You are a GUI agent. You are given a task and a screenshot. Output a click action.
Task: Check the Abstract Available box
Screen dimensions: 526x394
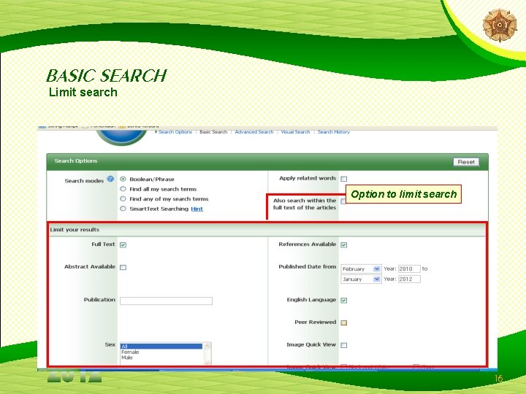tap(123, 267)
